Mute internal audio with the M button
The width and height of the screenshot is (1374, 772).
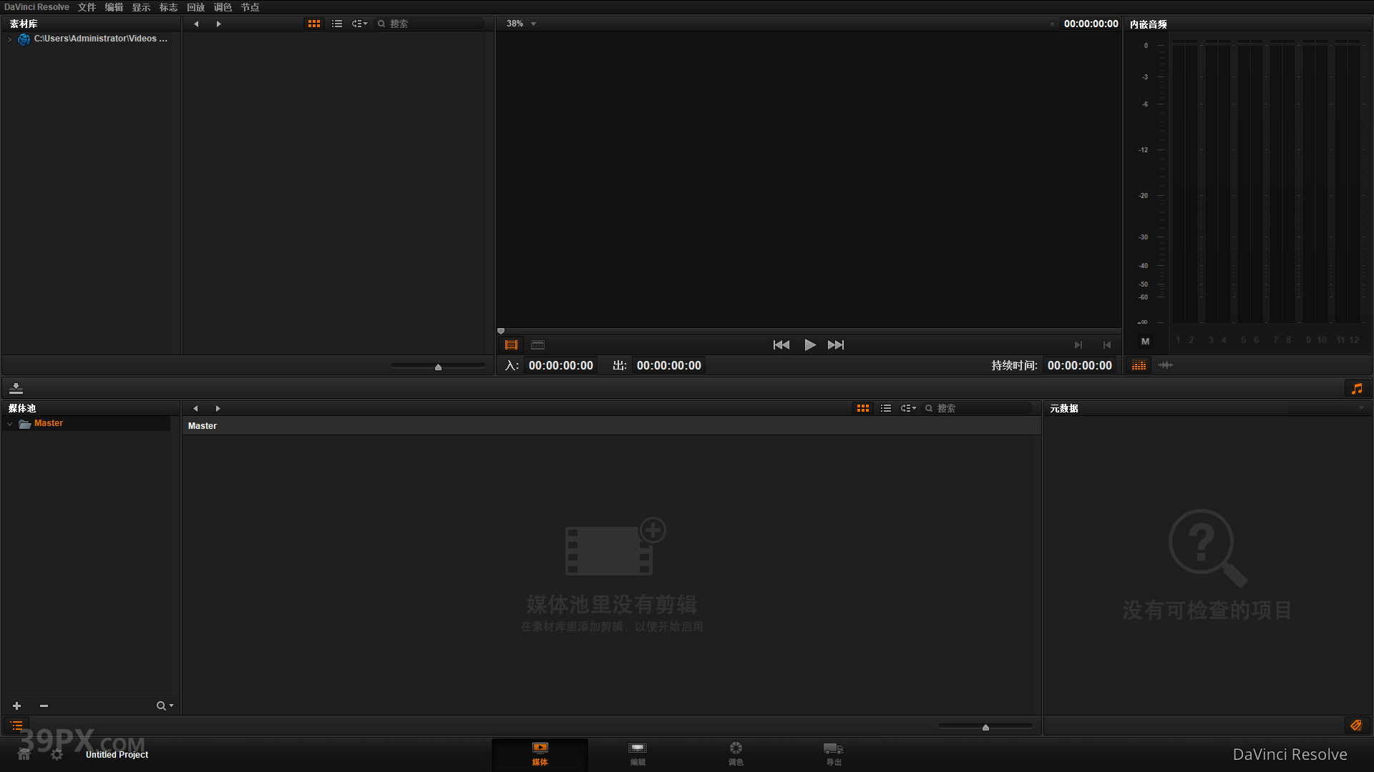coord(1145,342)
